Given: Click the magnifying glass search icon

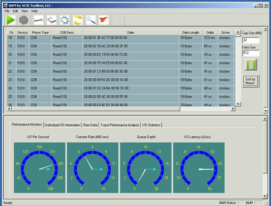Looking at the screenshot, I should click(90, 20).
